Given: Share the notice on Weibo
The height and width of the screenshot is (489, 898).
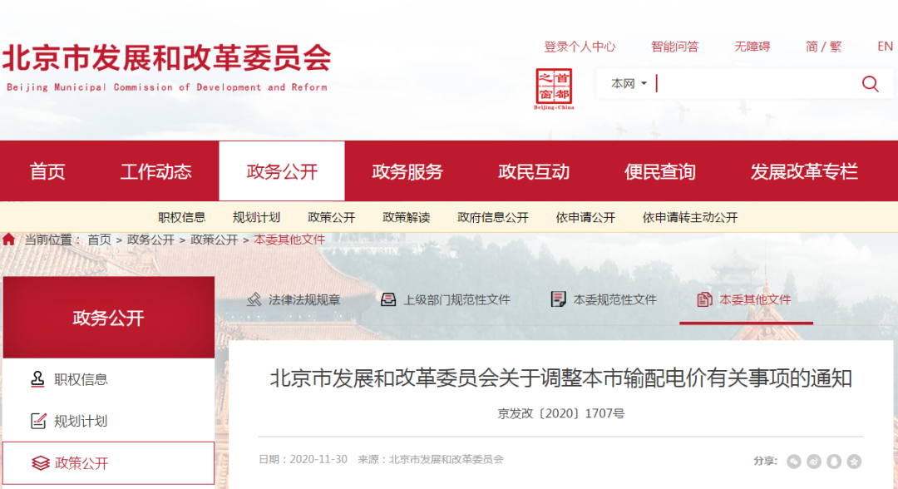Looking at the screenshot, I should click(813, 460).
